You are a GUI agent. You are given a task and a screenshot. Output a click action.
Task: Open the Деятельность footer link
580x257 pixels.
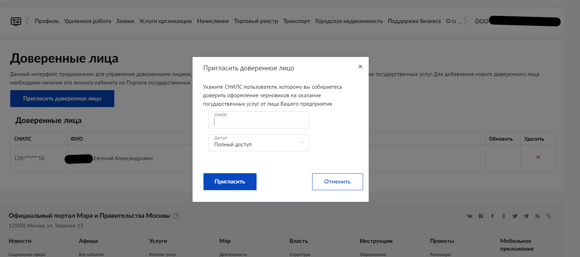point(233,254)
